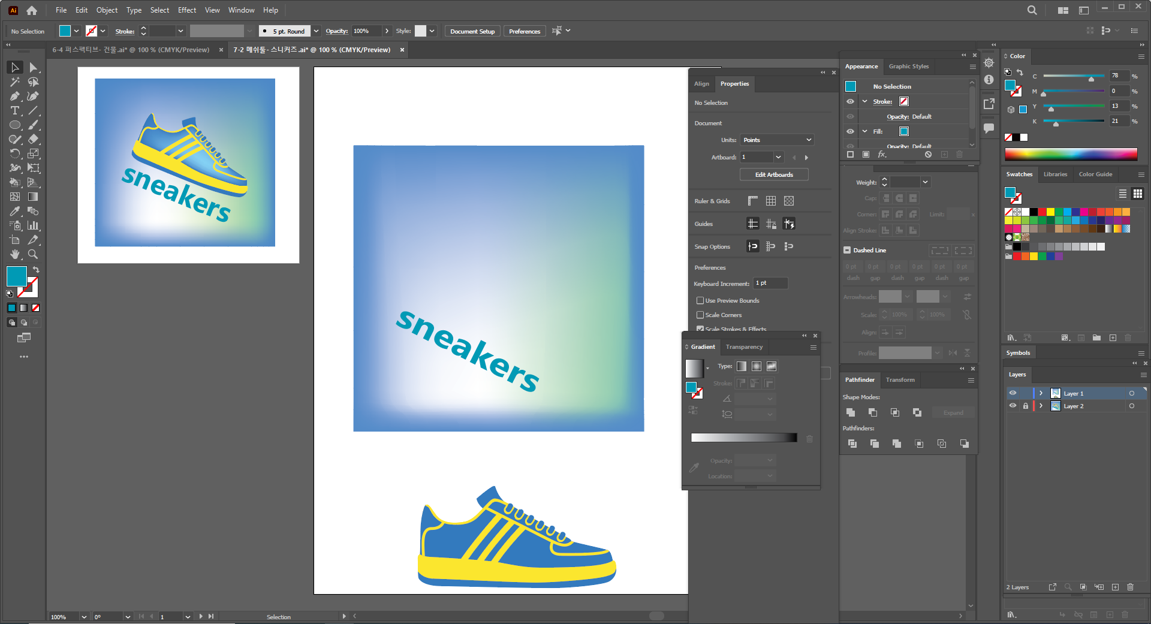
Task: Toggle Smart Guides icon in Guides row
Action: tap(789, 224)
